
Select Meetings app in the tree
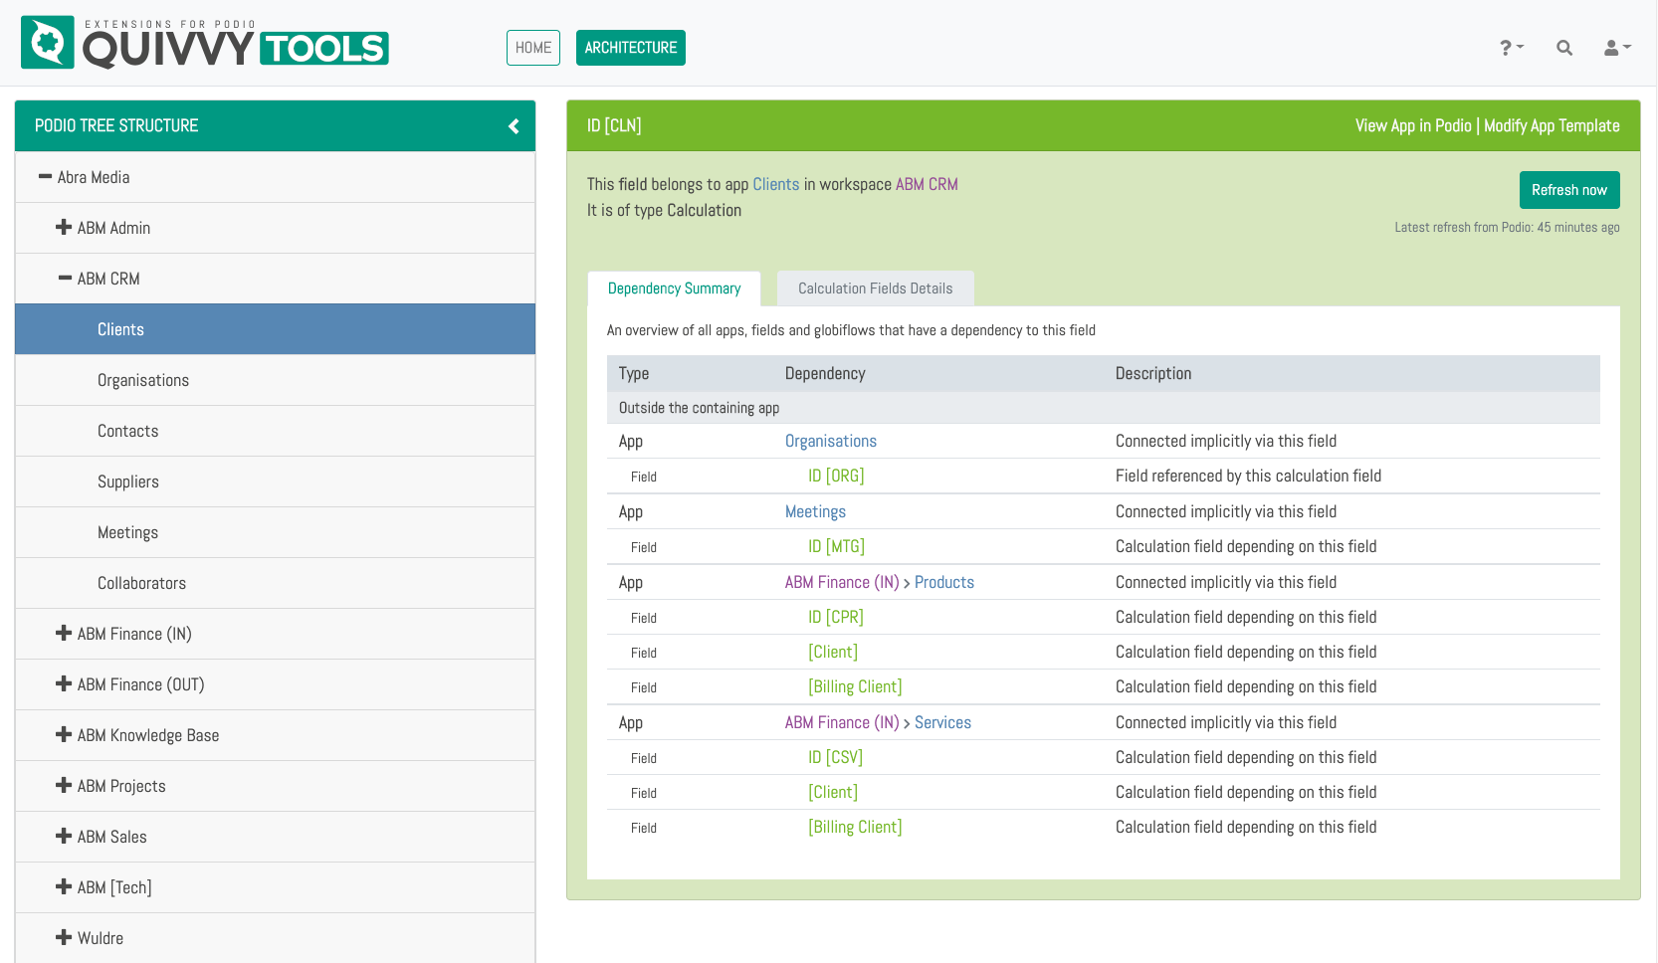click(275, 532)
